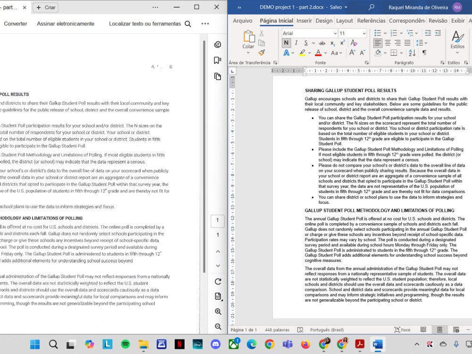Open font color dropdown arrow
The width and height of the screenshot is (472, 354).
click(x=325, y=53)
